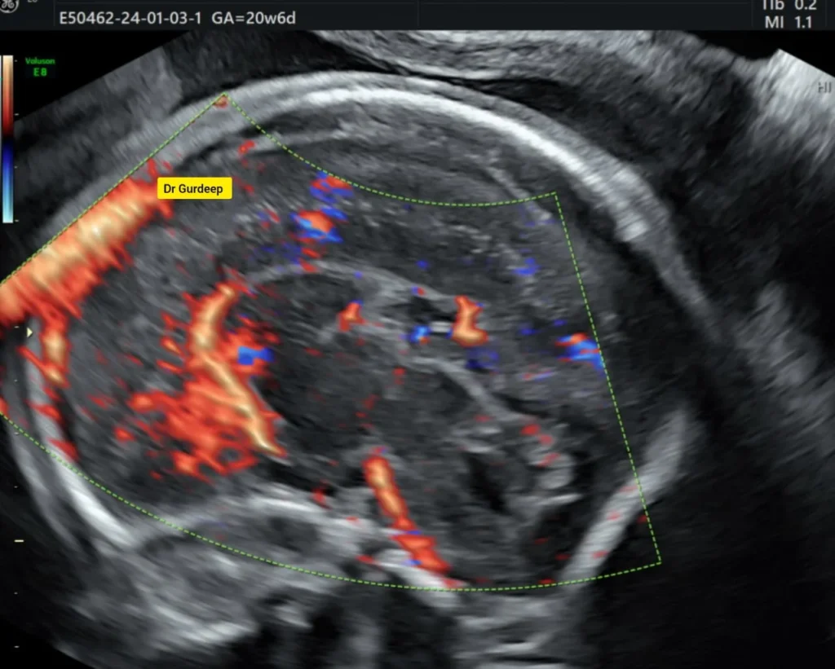The image size is (835, 669).
Task: Click the yellow focus position triangle marker
Action: (x=31, y=332)
